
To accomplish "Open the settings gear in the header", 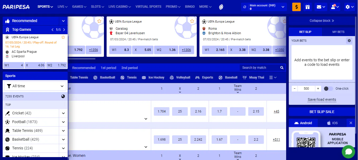I will [350, 7].
